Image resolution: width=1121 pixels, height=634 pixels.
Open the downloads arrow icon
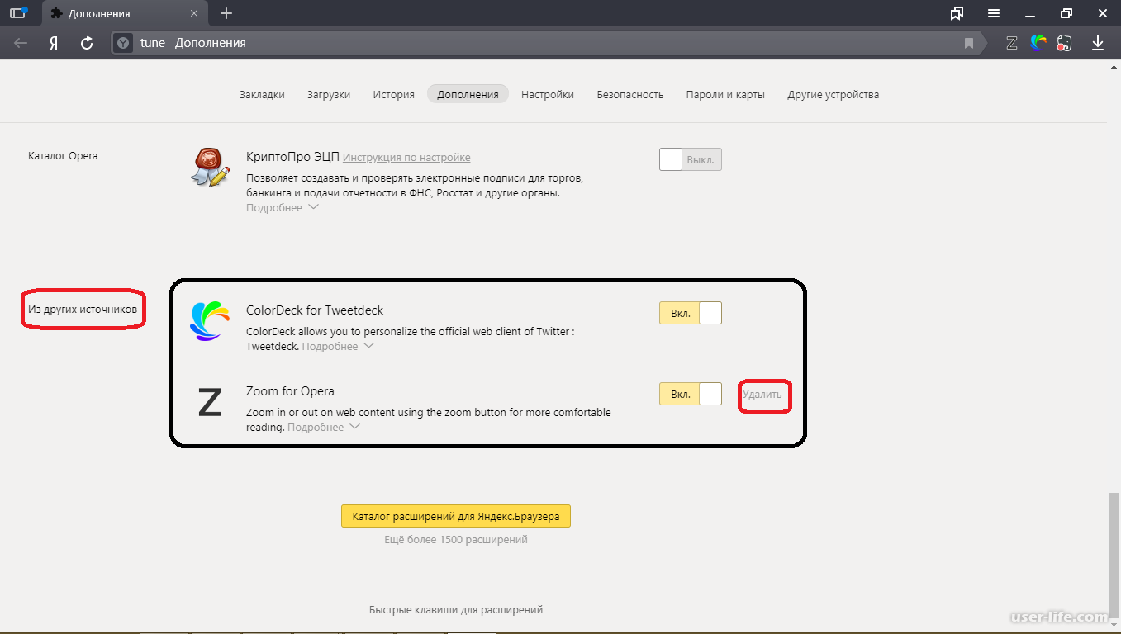pos(1098,43)
